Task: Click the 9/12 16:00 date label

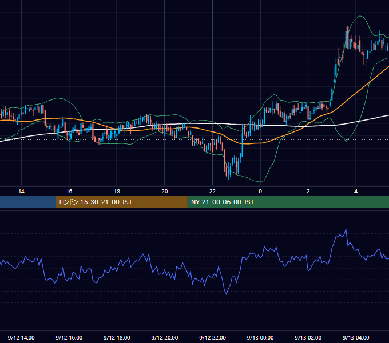Action: [69, 337]
